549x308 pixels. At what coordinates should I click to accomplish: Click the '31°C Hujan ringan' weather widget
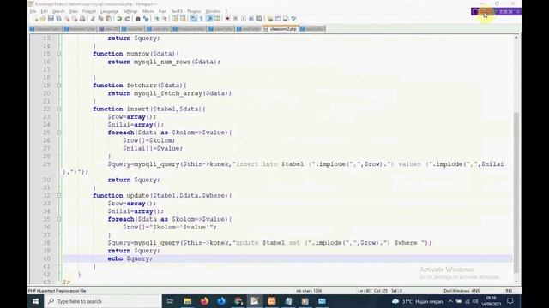click(418, 301)
